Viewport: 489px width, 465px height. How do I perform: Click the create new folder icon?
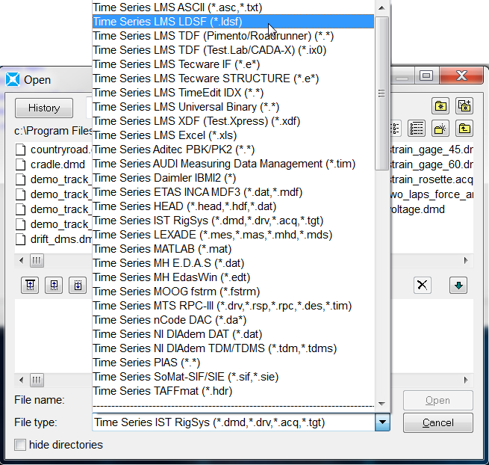[x=440, y=106]
